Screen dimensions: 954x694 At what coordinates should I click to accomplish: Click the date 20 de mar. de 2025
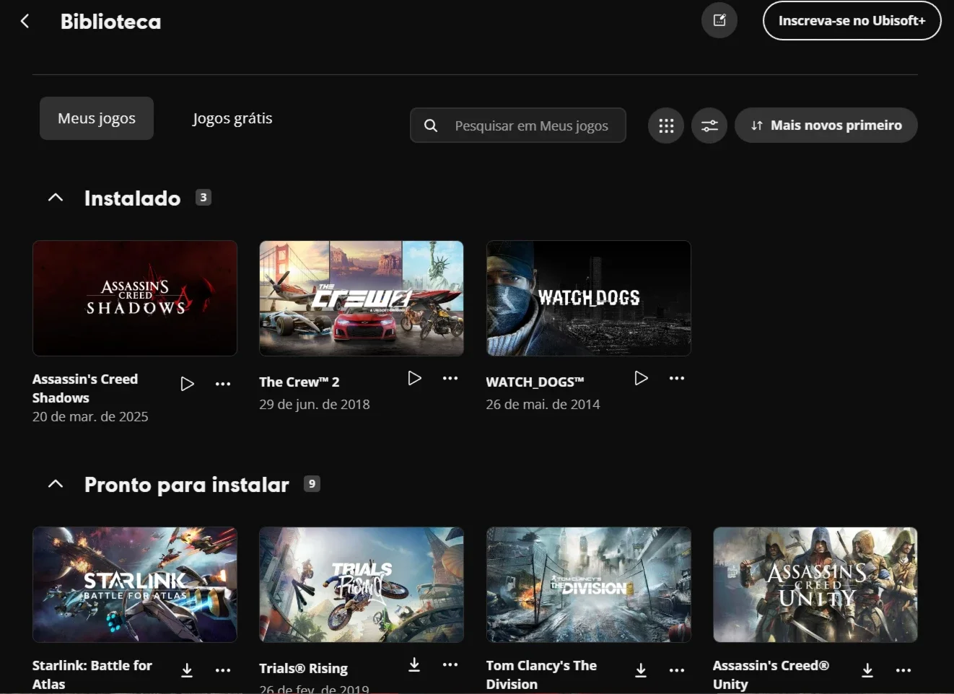coord(90,416)
